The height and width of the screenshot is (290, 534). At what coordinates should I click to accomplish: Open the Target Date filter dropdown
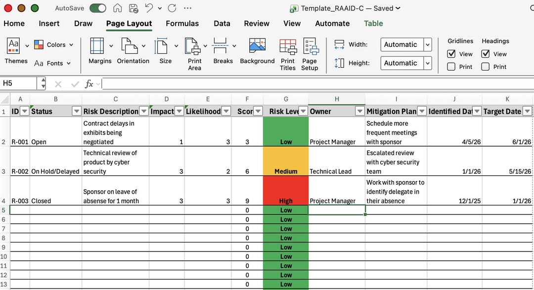pyautogui.click(x=527, y=111)
